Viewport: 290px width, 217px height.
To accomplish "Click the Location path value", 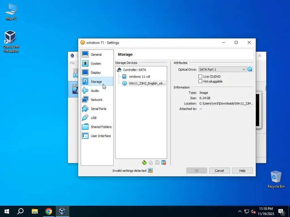I will 226,103.
